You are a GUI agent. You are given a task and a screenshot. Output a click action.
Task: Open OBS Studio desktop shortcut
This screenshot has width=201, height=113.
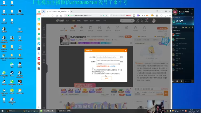pos(20,12)
